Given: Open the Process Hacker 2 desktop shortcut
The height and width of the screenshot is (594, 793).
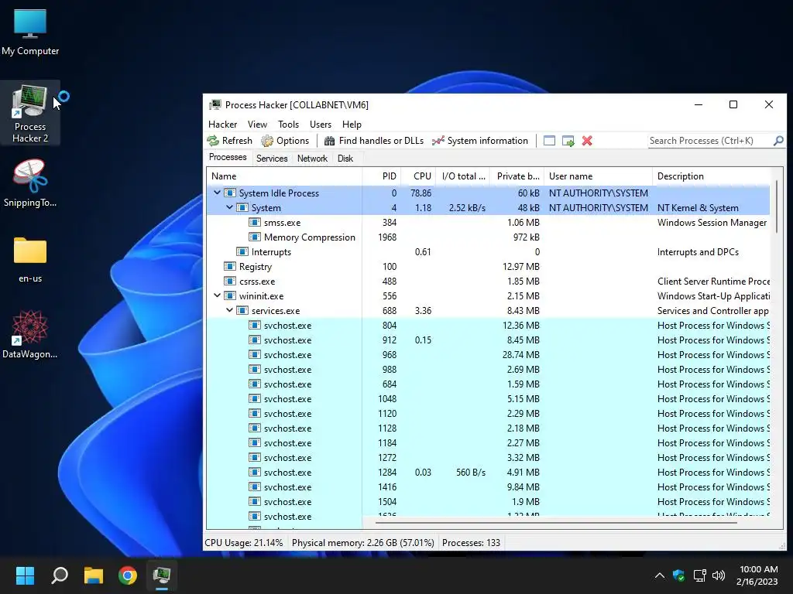Looking at the screenshot, I should point(30,113).
